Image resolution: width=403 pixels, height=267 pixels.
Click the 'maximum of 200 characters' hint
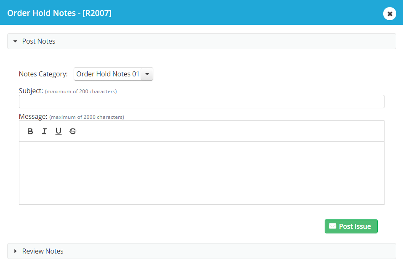click(x=81, y=92)
